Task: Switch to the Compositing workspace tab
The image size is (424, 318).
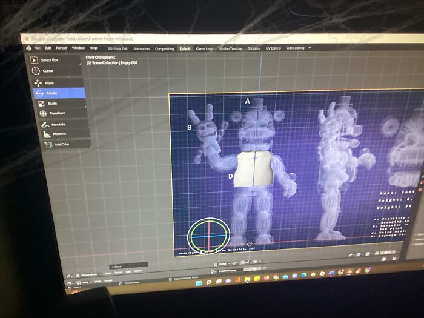Action: pyautogui.click(x=164, y=49)
